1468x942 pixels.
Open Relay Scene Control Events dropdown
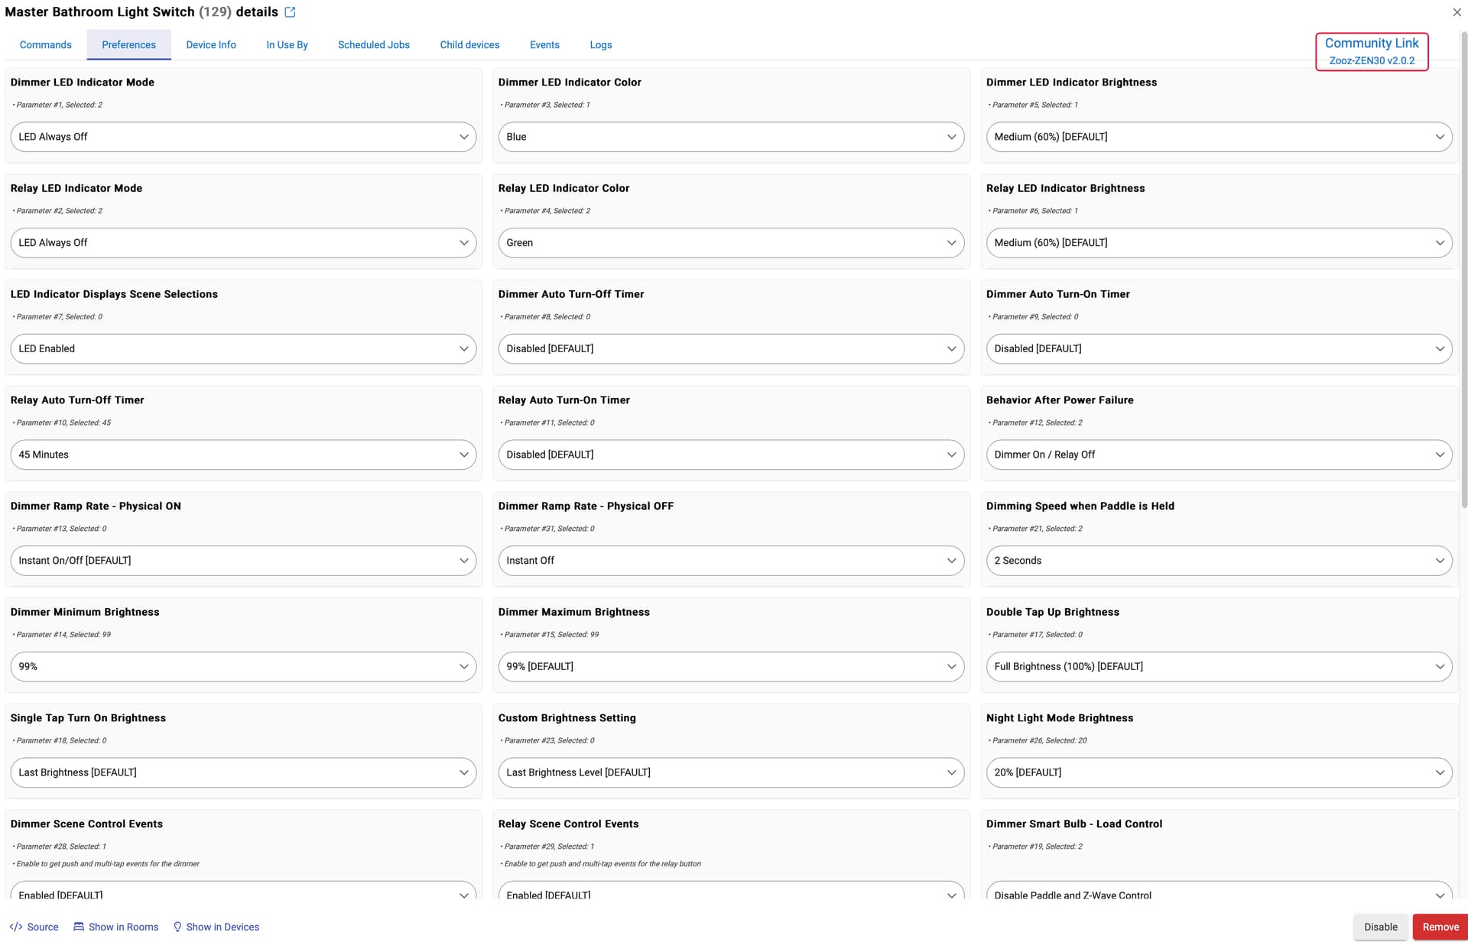click(731, 891)
